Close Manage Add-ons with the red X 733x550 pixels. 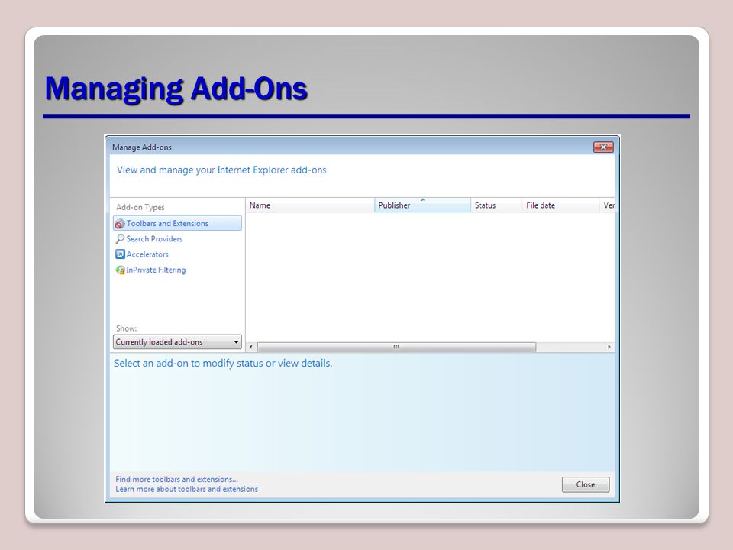[x=603, y=147]
